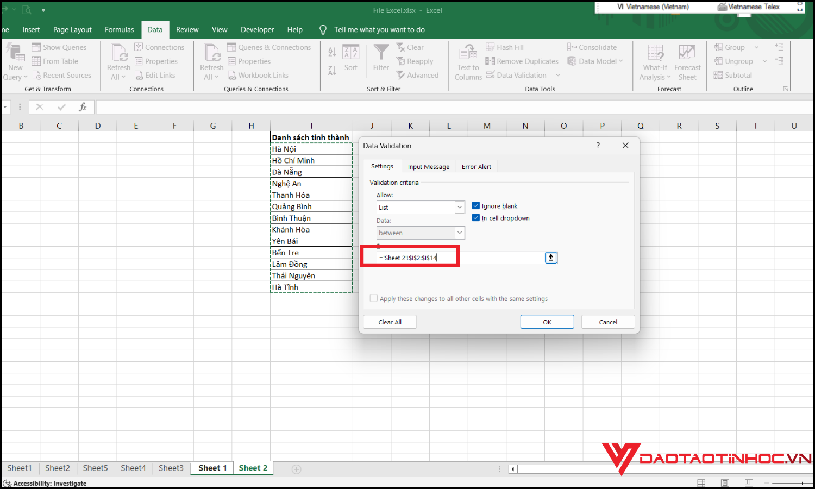Click the Clear All button

(x=390, y=321)
